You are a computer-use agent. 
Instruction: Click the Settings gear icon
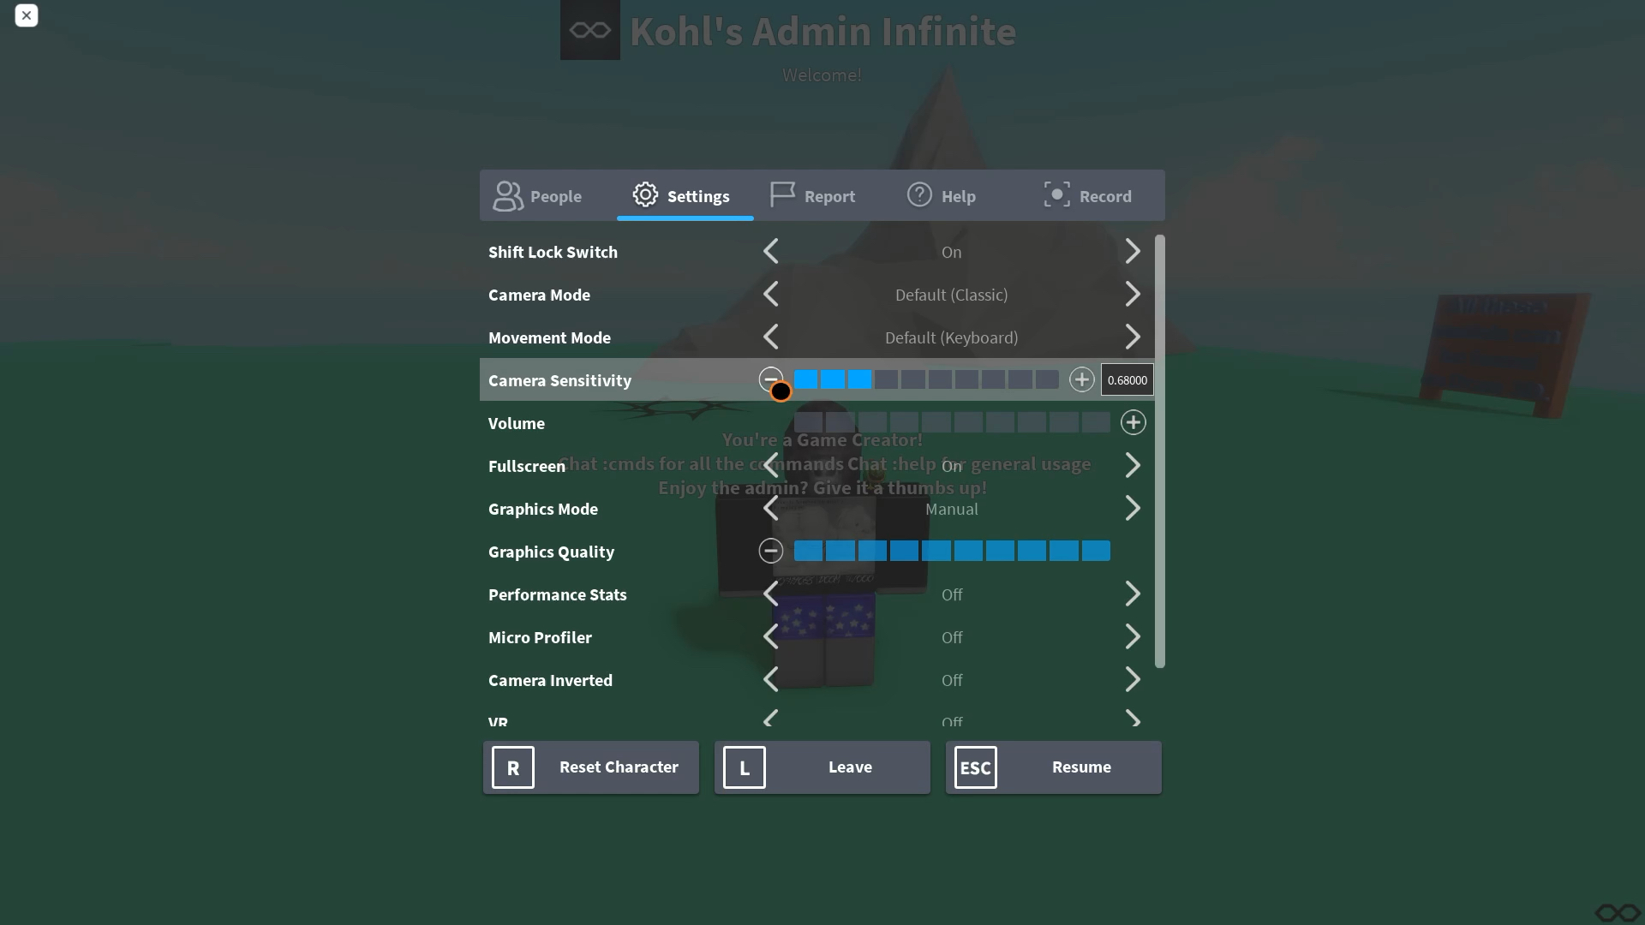pyautogui.click(x=645, y=194)
